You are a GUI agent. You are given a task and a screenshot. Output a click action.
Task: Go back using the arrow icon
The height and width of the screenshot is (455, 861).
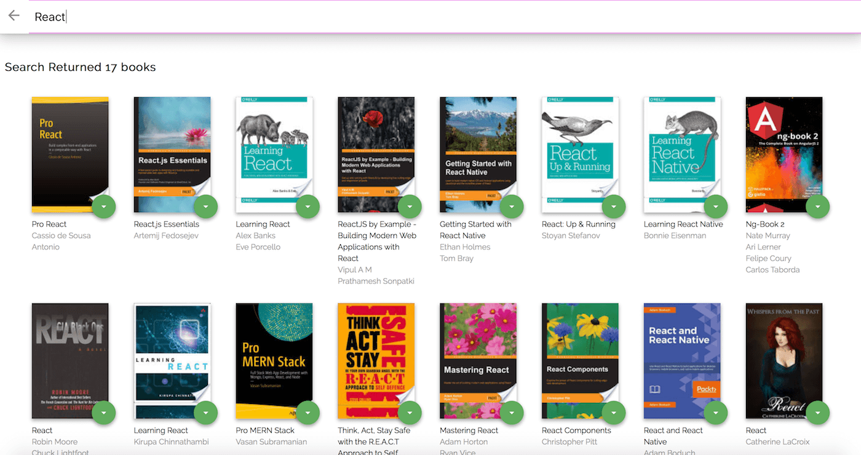point(14,16)
